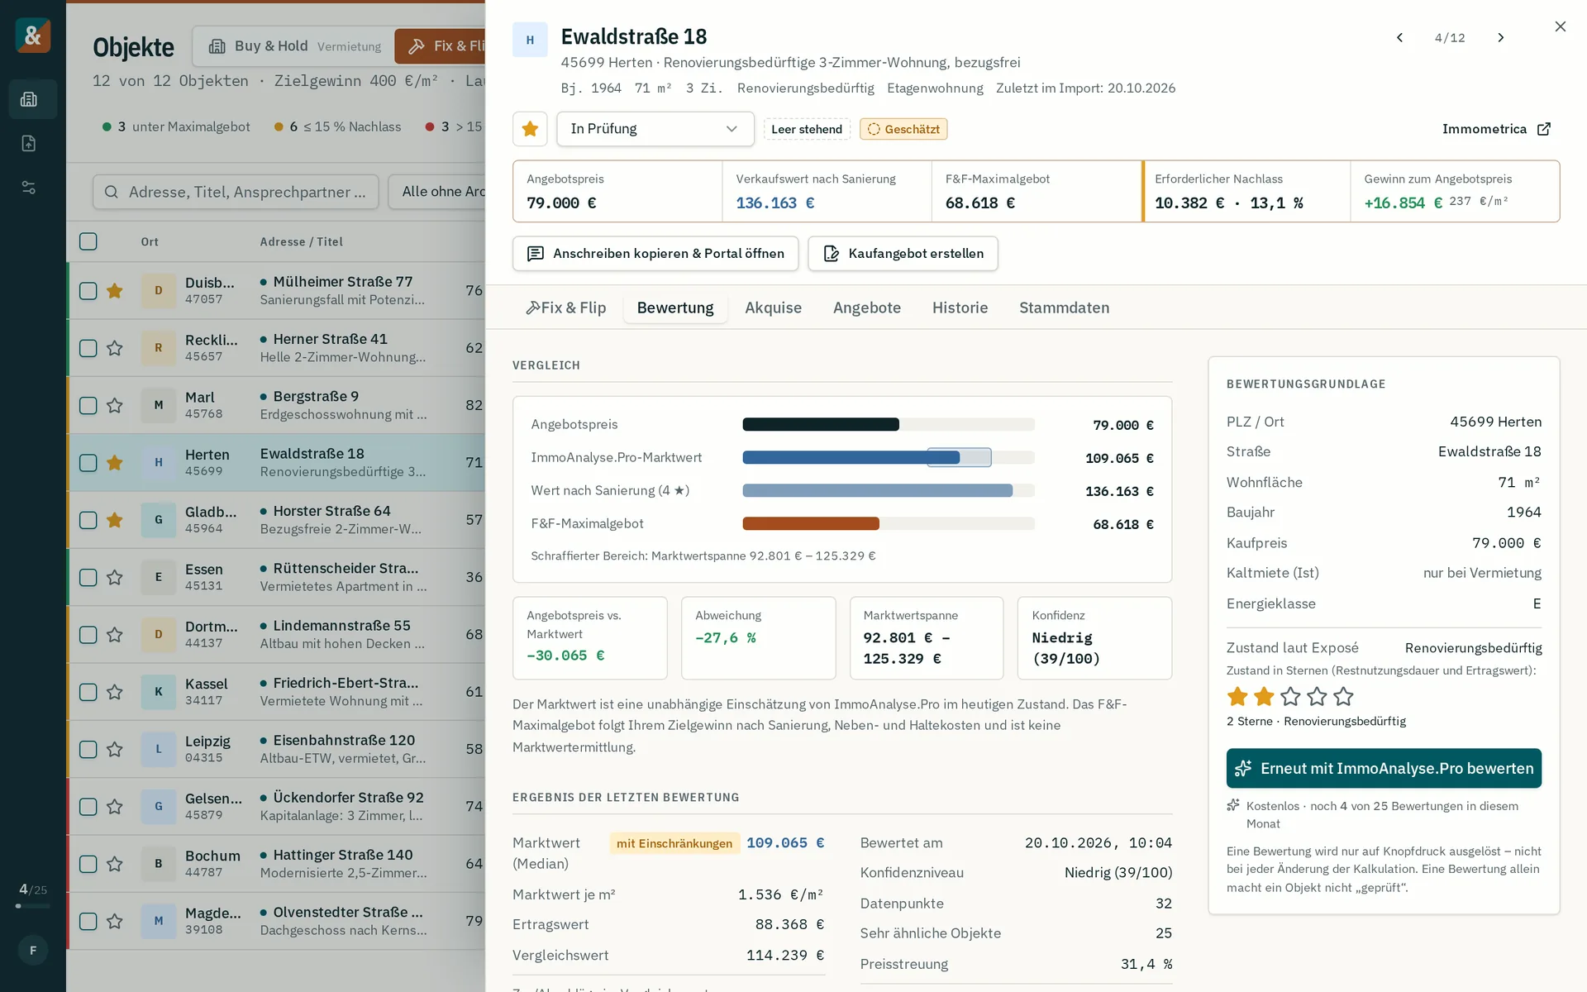The width and height of the screenshot is (1587, 992).
Task: Select Fix & Flip mode in list header
Action: pos(440,46)
